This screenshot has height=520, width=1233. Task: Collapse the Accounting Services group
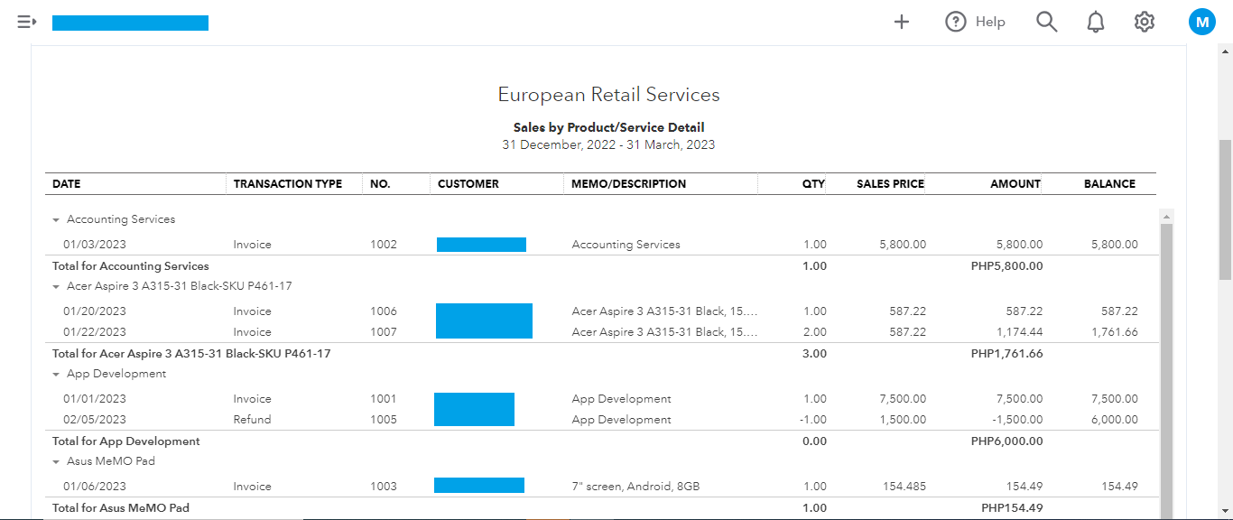point(56,219)
